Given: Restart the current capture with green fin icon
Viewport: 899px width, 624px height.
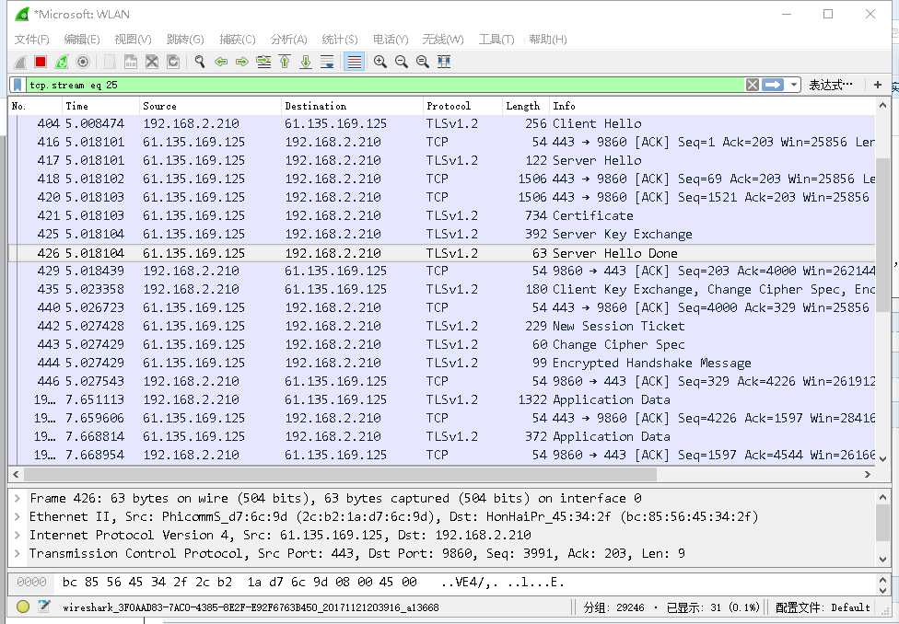Looking at the screenshot, I should coord(62,62).
